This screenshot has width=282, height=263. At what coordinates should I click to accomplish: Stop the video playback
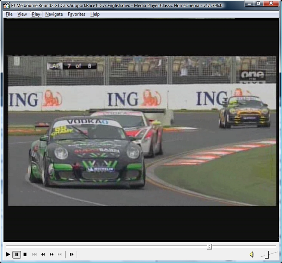(25, 254)
